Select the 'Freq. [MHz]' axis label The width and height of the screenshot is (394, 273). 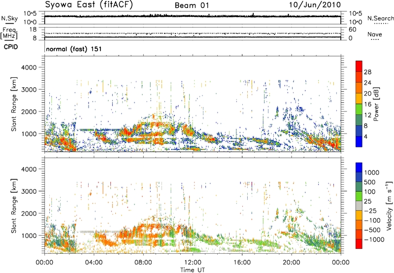(x=9, y=33)
